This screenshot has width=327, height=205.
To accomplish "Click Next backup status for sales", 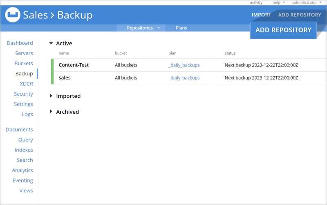I will (x=261, y=78).
